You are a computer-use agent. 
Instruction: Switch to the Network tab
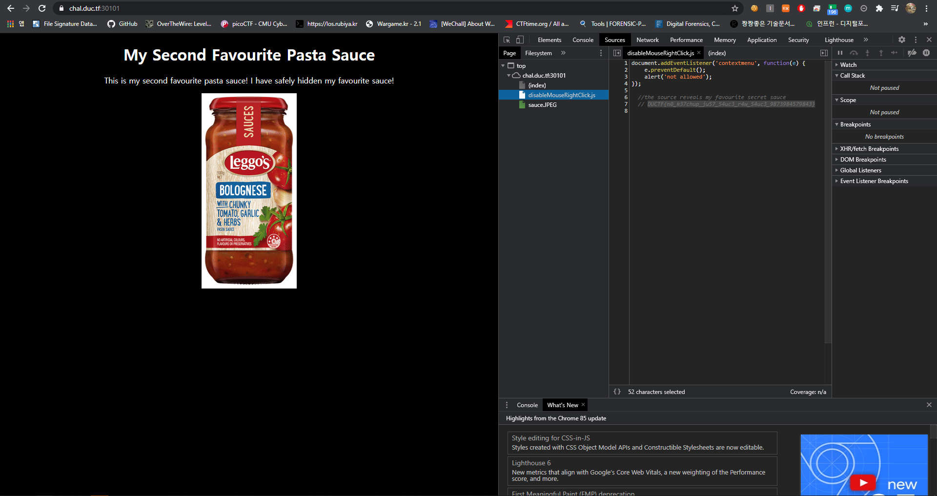point(648,40)
